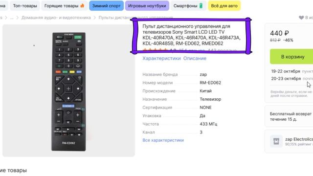The width and height of the screenshot is (313, 176).
Task: Click the Происхождение value Китай
Action: coord(205,91)
